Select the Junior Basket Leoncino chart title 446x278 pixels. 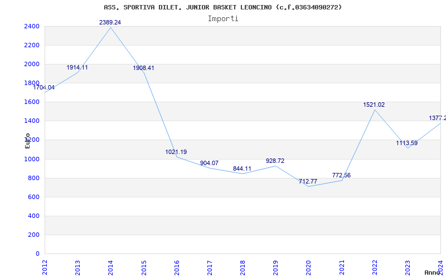[x=222, y=7]
